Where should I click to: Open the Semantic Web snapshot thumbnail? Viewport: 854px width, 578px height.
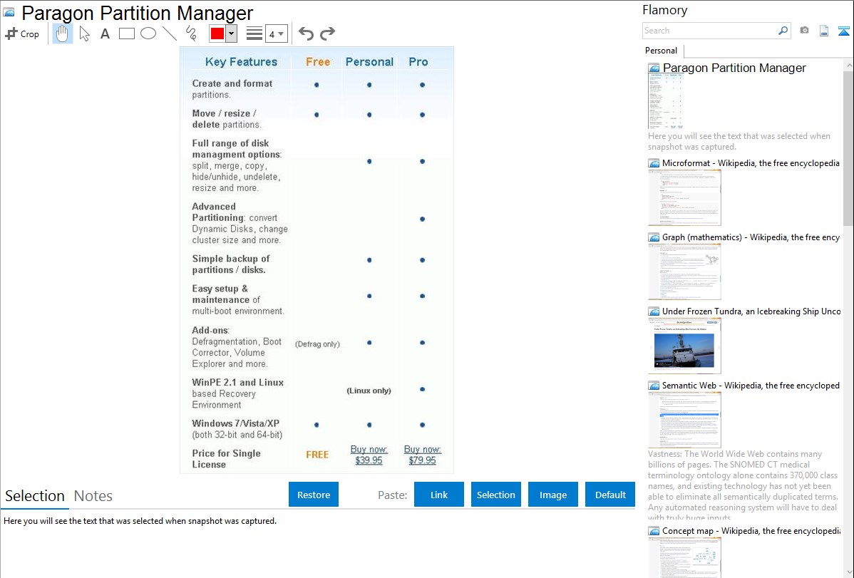pos(684,420)
